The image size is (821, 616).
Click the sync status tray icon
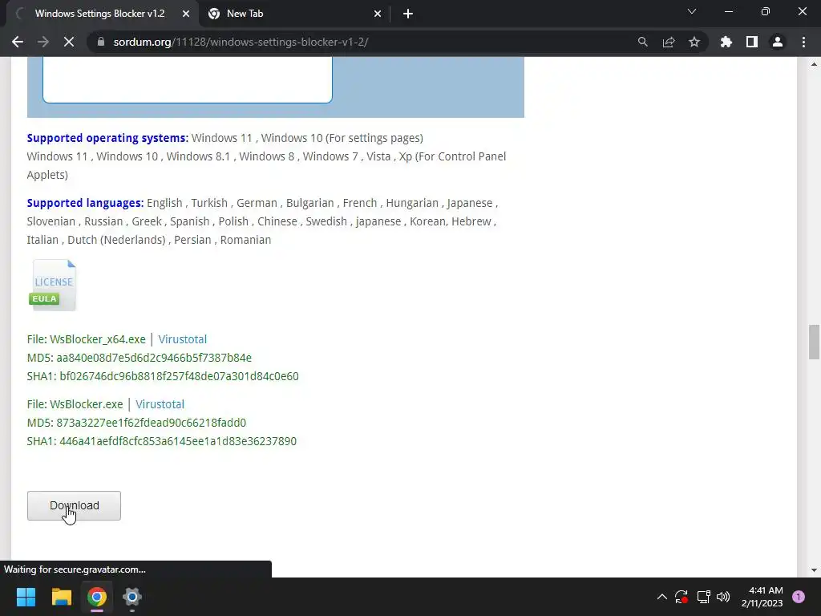[x=681, y=597]
